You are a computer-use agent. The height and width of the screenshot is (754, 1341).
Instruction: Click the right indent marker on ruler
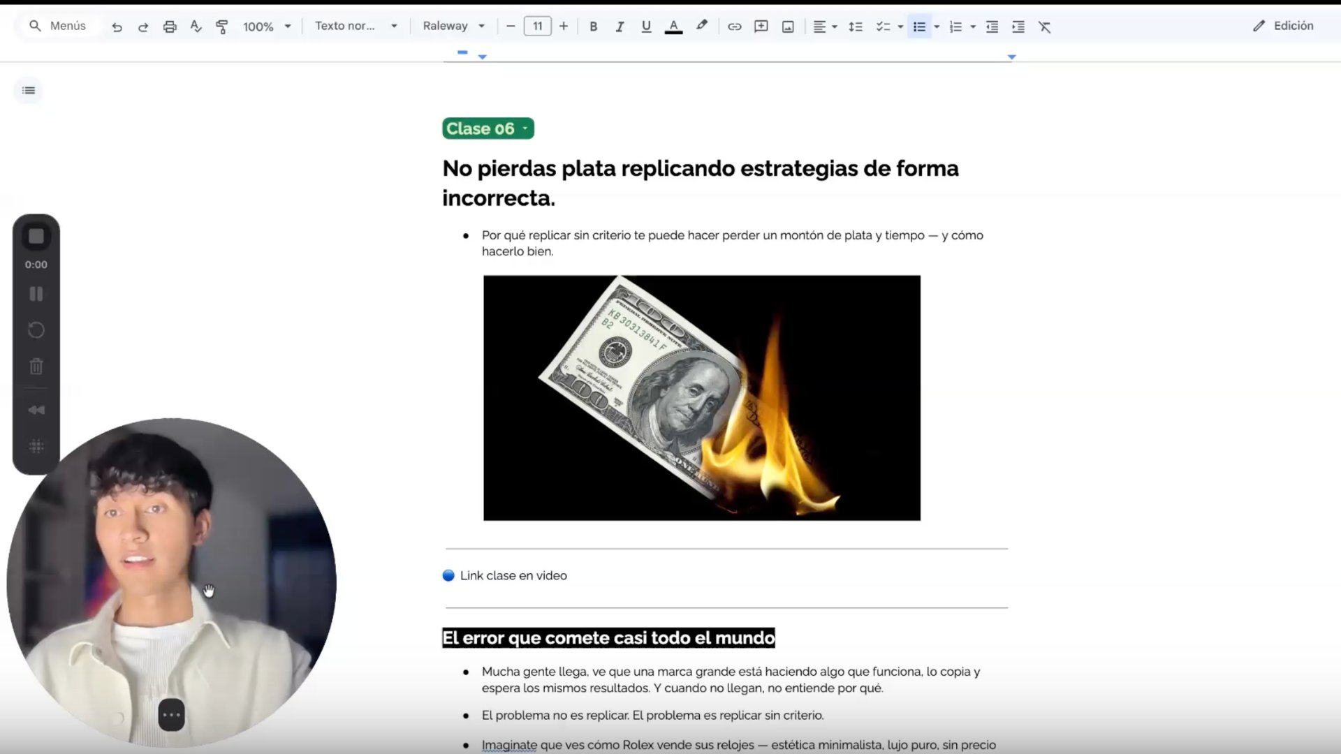1011,57
